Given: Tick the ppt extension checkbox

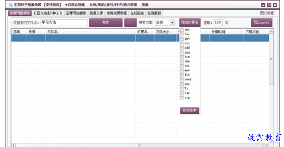Looking at the screenshot, I should tap(182, 39).
